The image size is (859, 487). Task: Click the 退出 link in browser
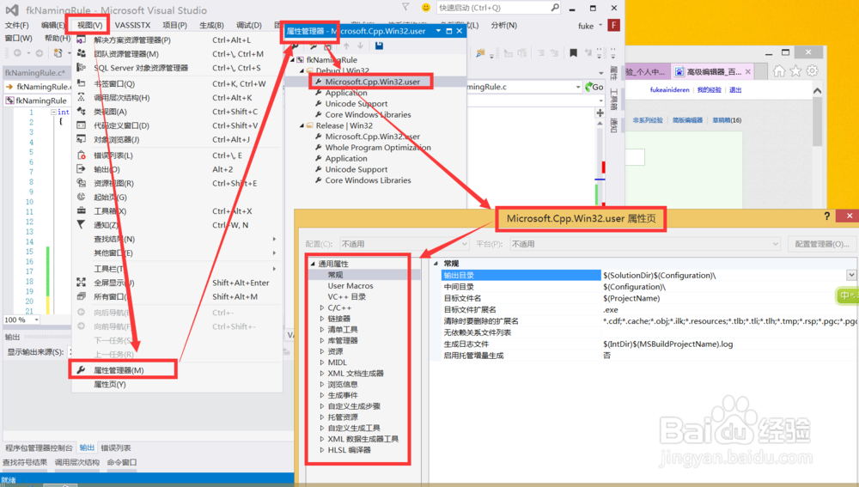[735, 90]
